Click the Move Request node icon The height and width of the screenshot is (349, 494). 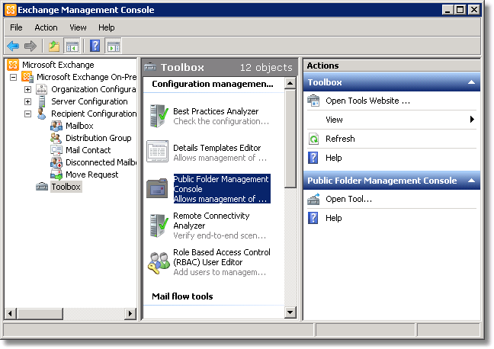tap(56, 174)
